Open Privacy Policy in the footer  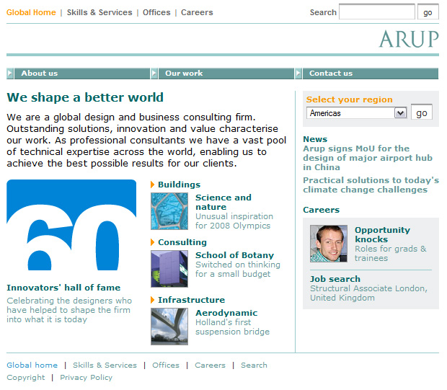(86, 377)
